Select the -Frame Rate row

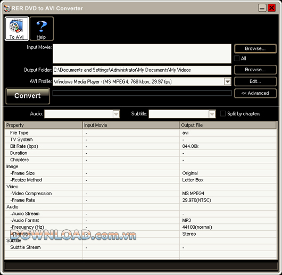click(140, 200)
